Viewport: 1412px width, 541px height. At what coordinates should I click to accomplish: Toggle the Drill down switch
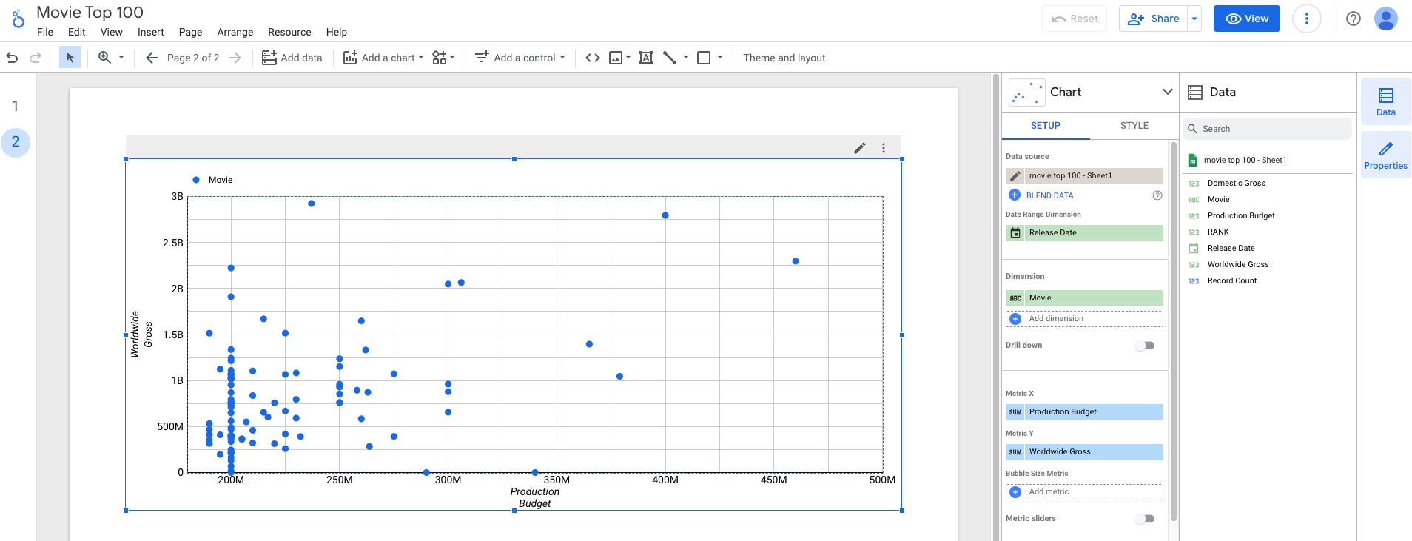coord(1145,346)
